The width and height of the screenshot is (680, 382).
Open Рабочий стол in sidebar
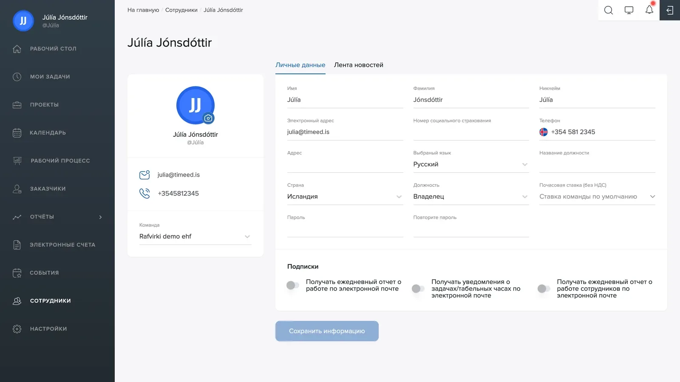53,49
